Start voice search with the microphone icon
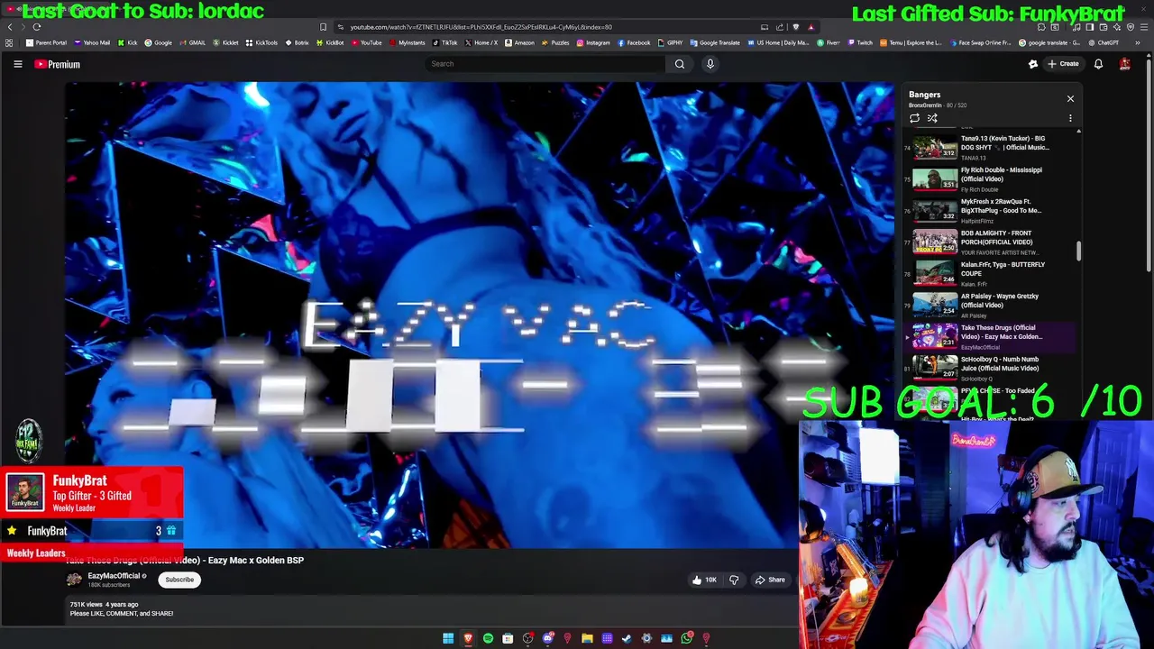The height and width of the screenshot is (649, 1154). [710, 64]
